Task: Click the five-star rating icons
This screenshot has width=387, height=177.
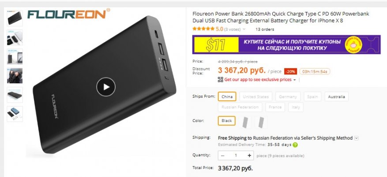Action: tap(203, 29)
